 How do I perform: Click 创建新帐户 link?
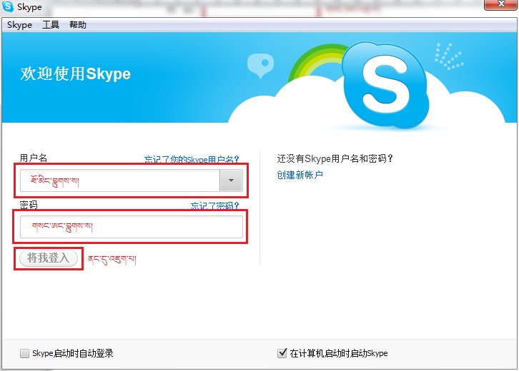click(300, 175)
